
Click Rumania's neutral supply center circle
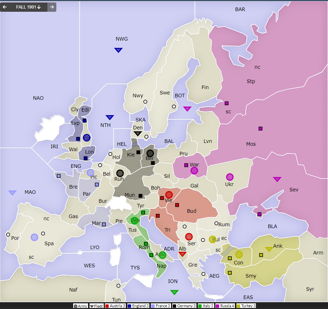(216, 223)
